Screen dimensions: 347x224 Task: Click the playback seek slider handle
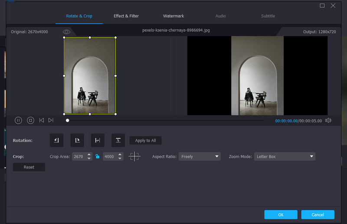point(67,121)
